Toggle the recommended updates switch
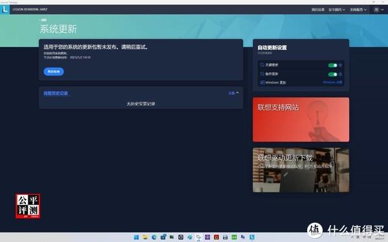The width and height of the screenshot is (388, 242). click(332, 74)
